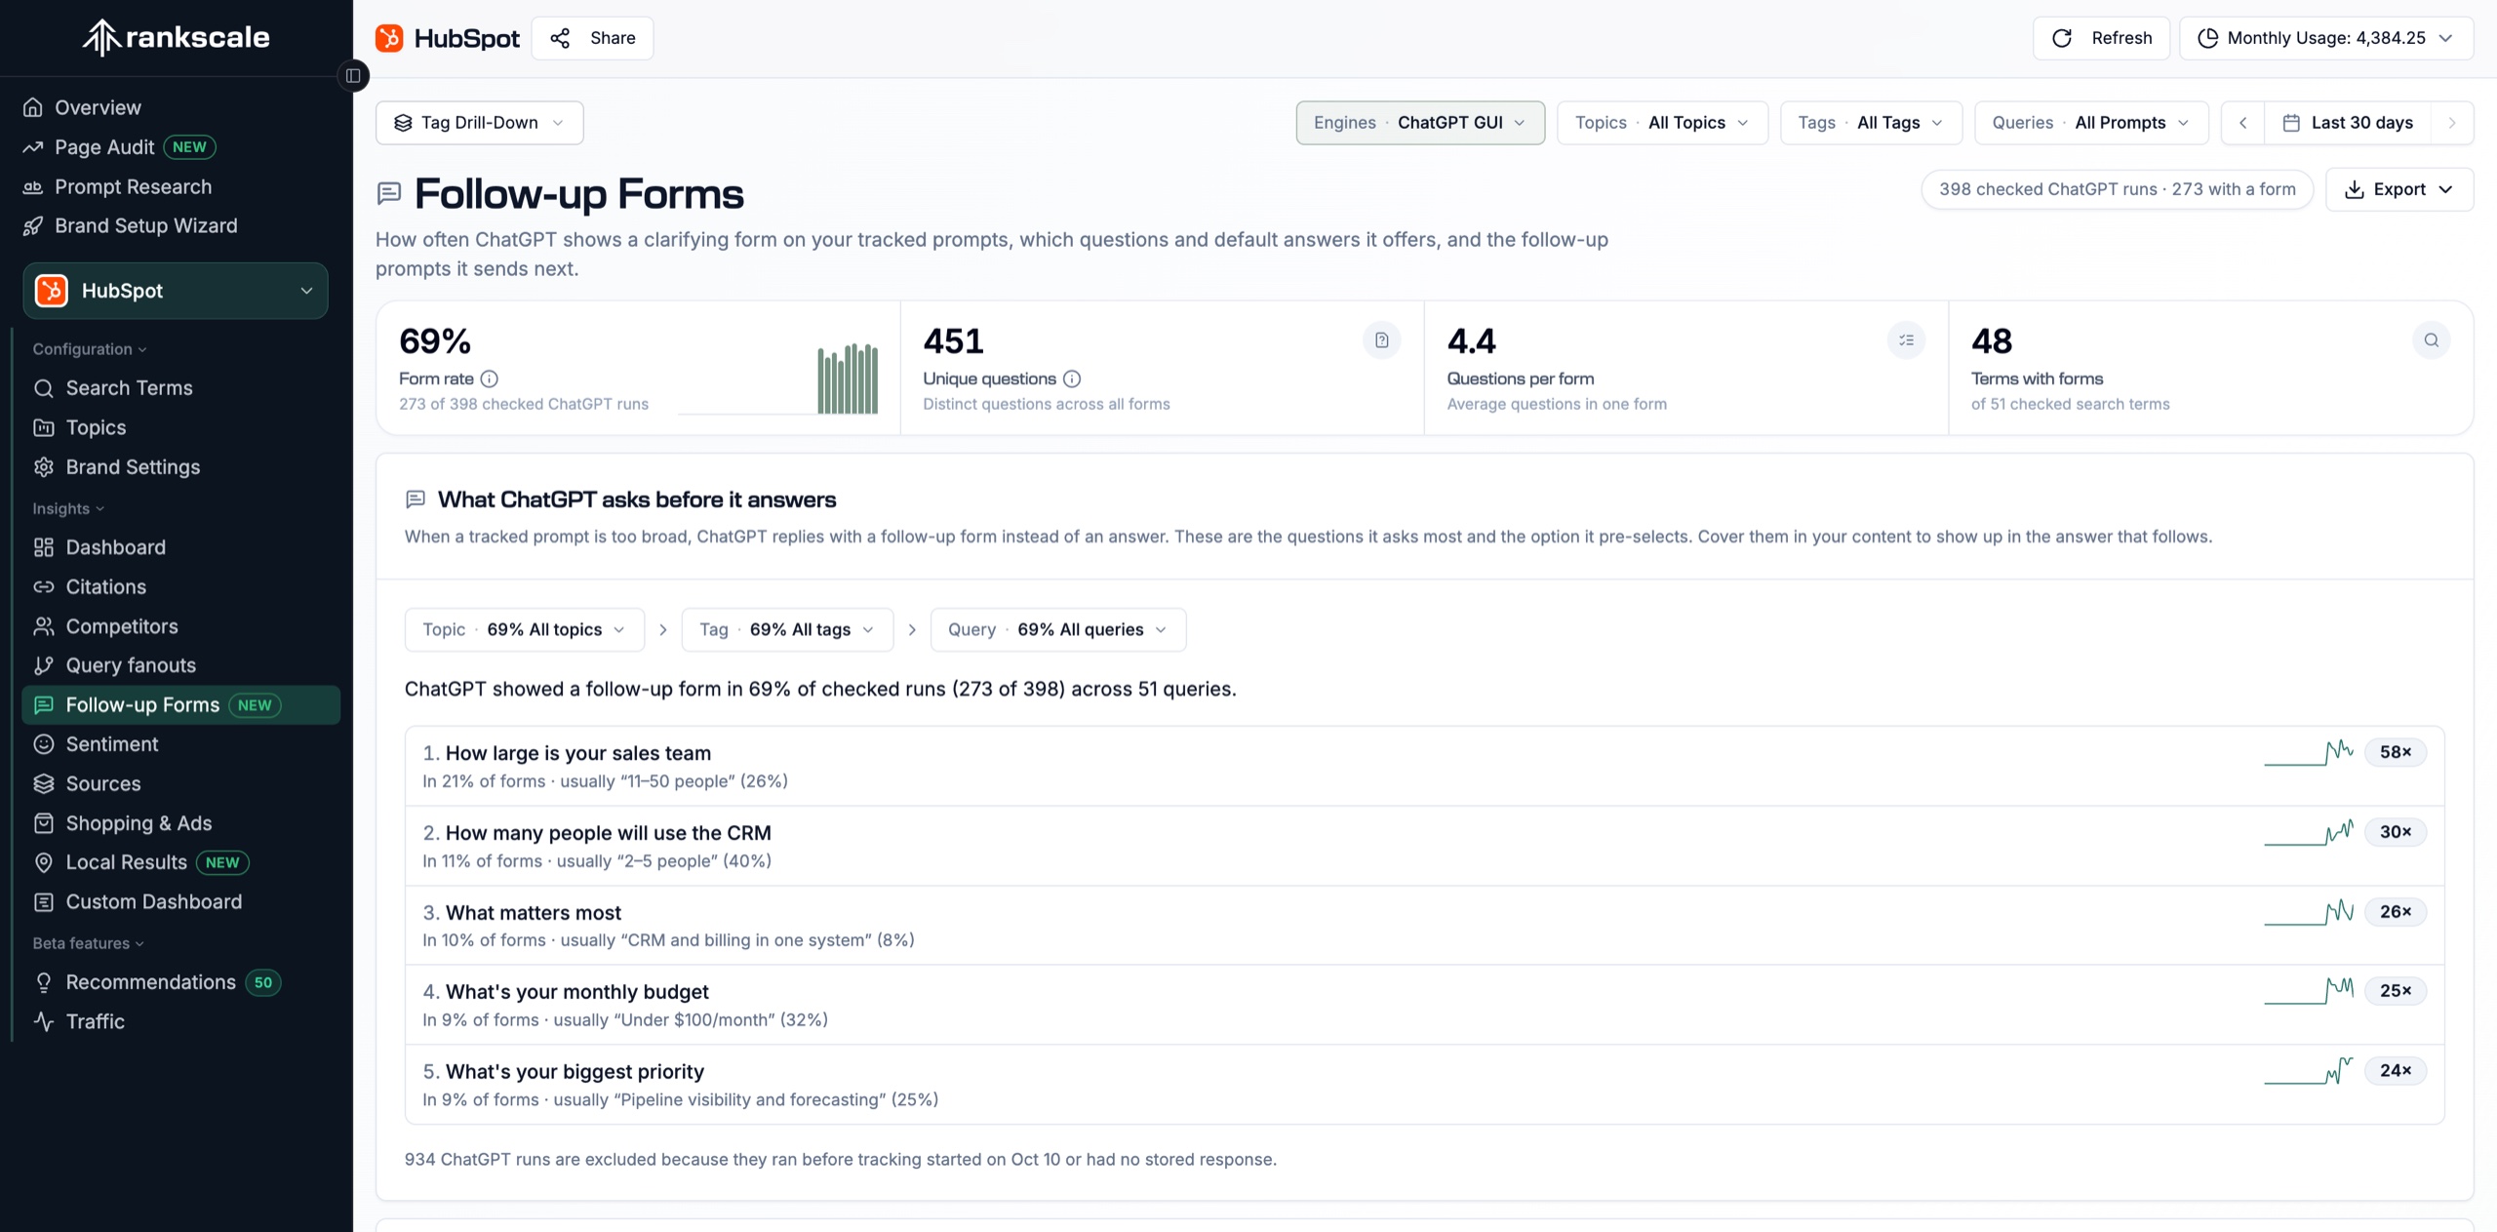Open Traffic activity icon
Viewport: 2497px width, 1232px height.
[x=44, y=1021]
